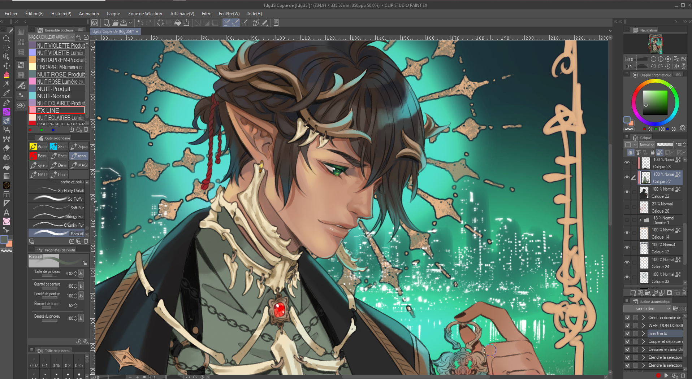692x379 pixels.
Task: Open the MAGICA COULEUR AMBIANCE color set dropdown
Action: (x=72, y=37)
